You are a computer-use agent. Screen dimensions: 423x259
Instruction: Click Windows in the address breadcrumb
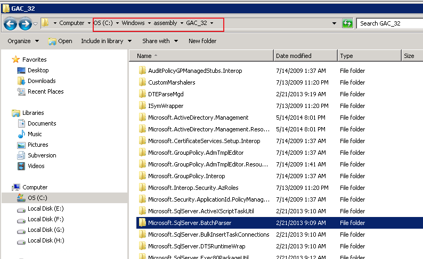pos(133,23)
